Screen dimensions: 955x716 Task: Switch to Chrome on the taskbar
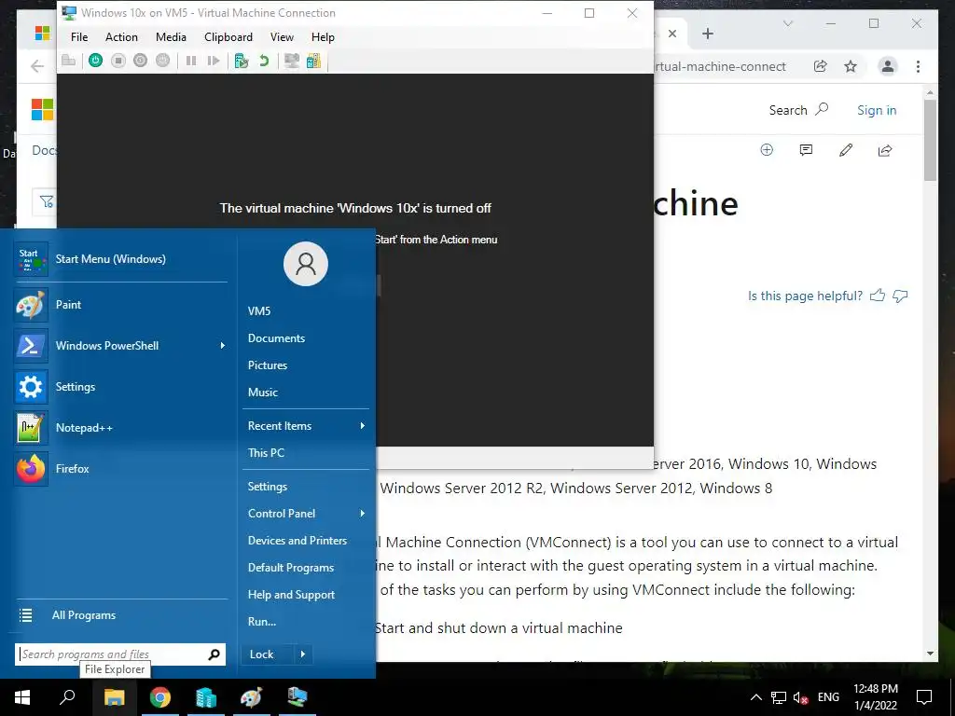[160, 697]
